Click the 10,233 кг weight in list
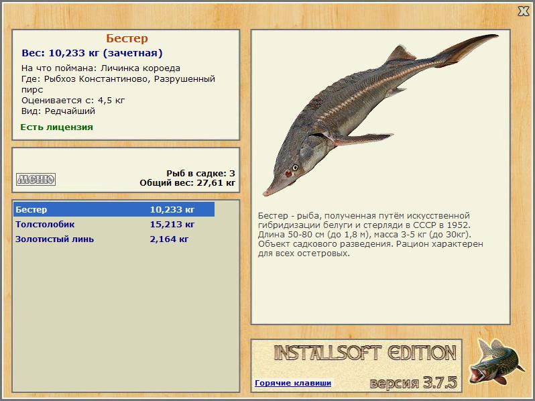This screenshot has width=535, height=401. pyautogui.click(x=172, y=209)
